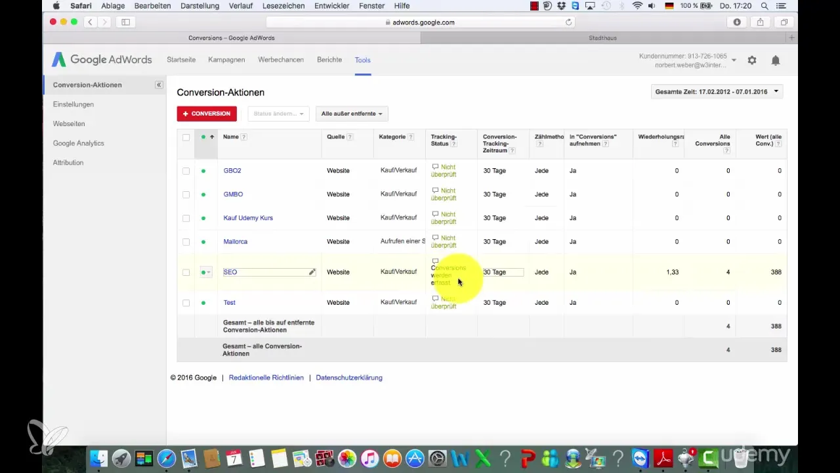Click the Safari address bar
Image resolution: width=840 pixels, height=473 pixels.
(x=420, y=22)
